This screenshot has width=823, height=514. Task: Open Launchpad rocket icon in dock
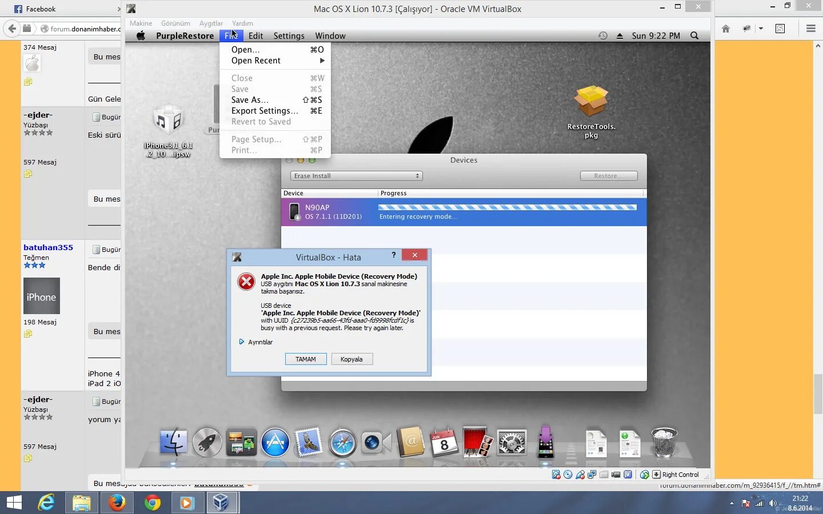[x=207, y=442]
